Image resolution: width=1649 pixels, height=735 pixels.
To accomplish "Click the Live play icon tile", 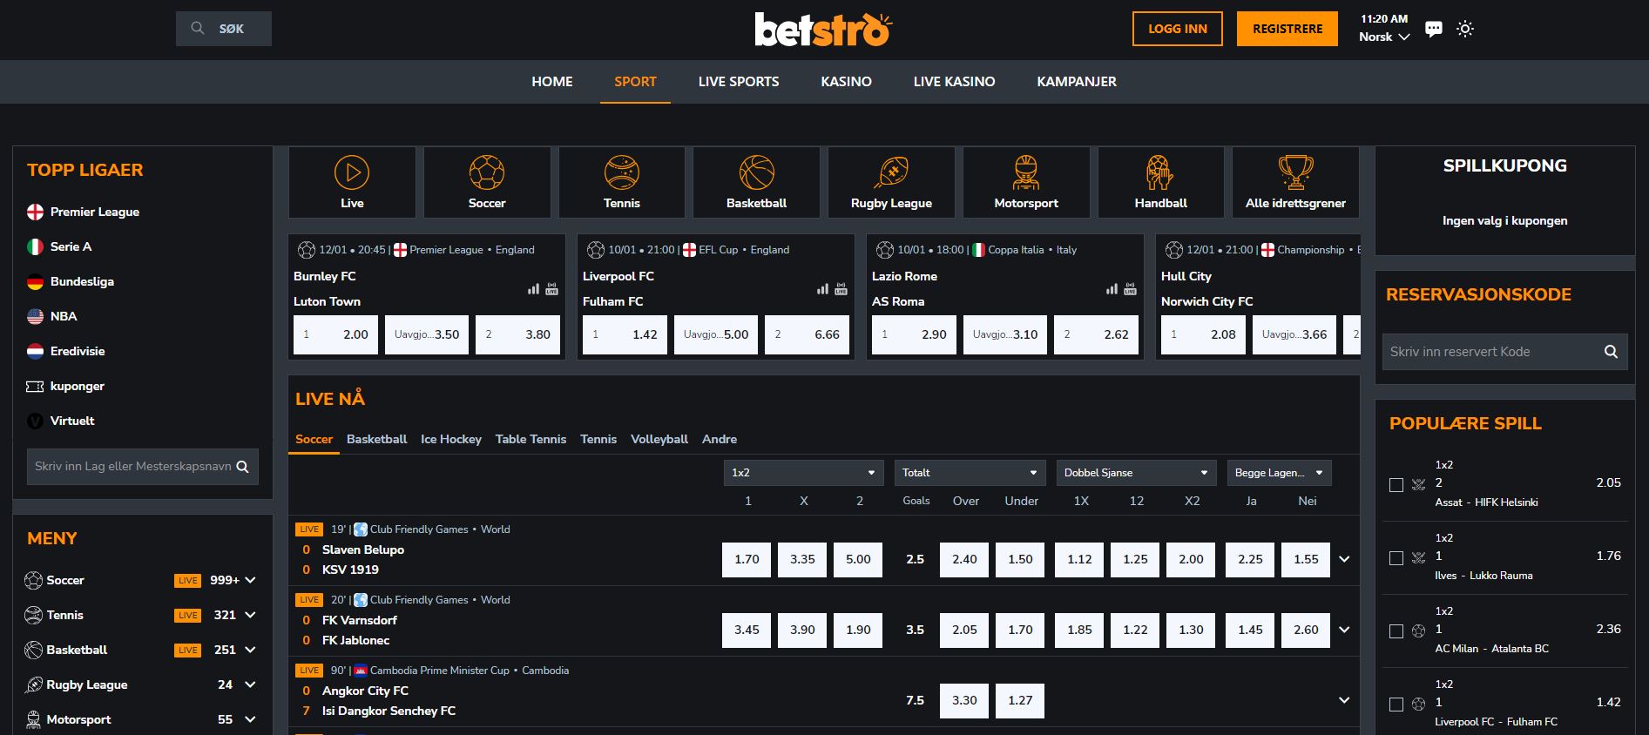I will [x=352, y=181].
